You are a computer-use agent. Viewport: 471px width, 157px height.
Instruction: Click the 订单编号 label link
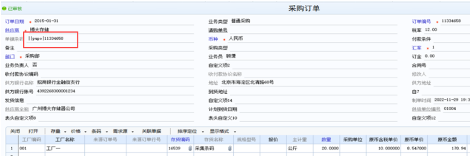[x=421, y=22]
